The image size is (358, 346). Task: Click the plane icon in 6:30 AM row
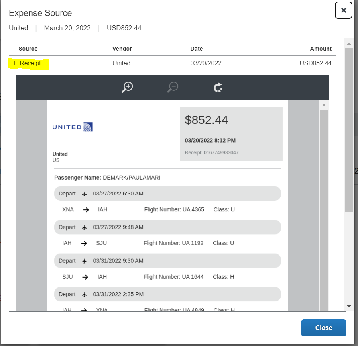click(x=84, y=194)
